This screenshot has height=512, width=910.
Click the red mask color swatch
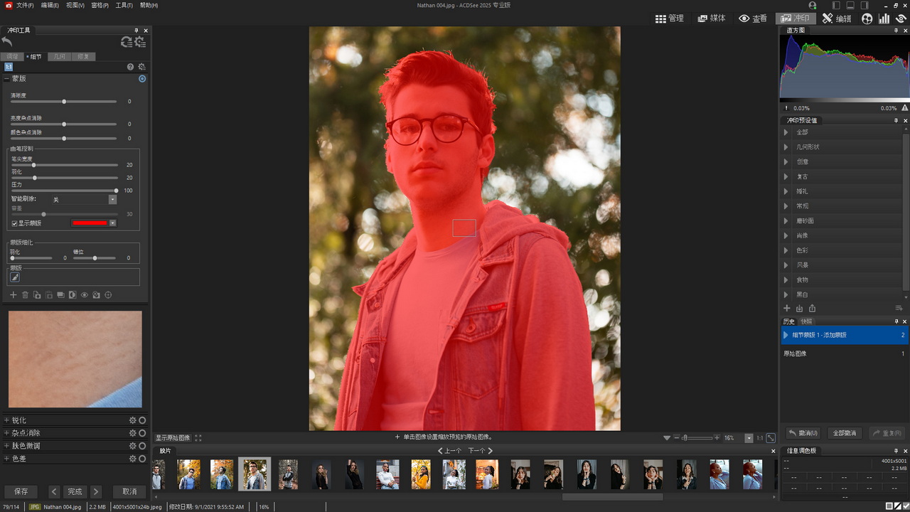(x=90, y=223)
